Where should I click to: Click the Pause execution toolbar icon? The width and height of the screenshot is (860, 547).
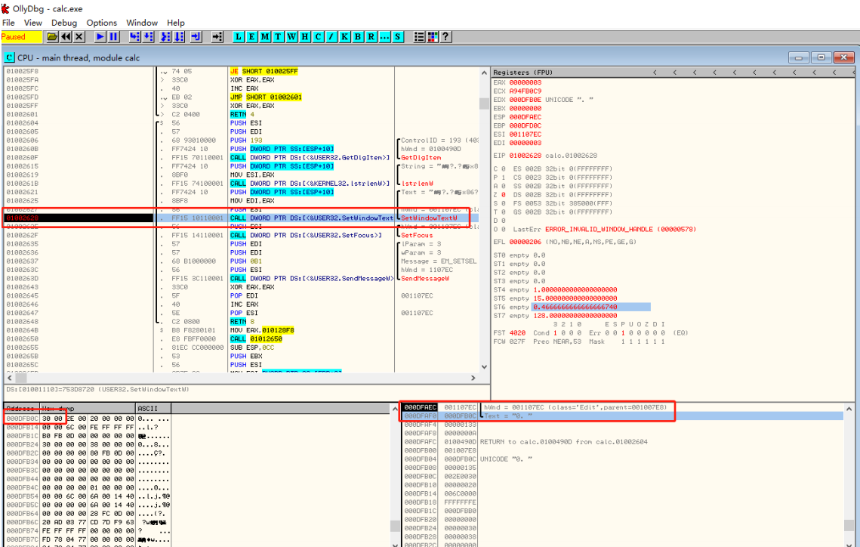click(113, 37)
